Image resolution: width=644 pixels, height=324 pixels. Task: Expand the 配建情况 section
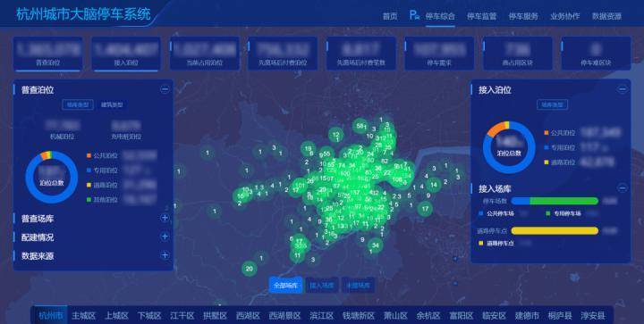(x=165, y=237)
